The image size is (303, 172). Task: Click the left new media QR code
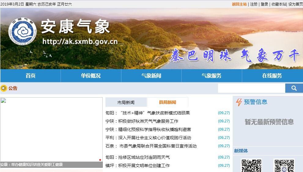tap(251, 166)
